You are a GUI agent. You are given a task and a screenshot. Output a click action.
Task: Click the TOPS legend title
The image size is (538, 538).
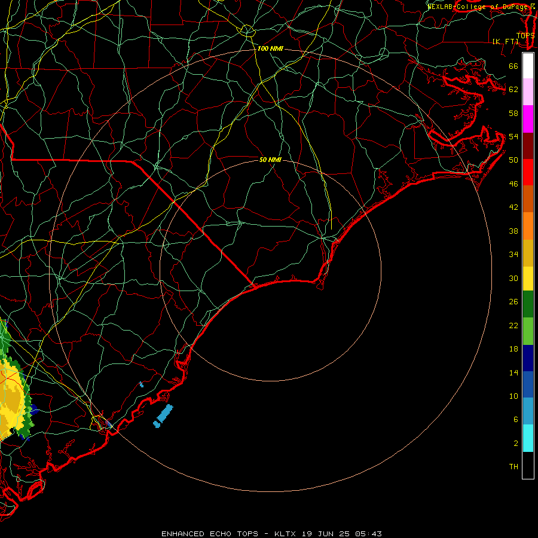pos(525,35)
